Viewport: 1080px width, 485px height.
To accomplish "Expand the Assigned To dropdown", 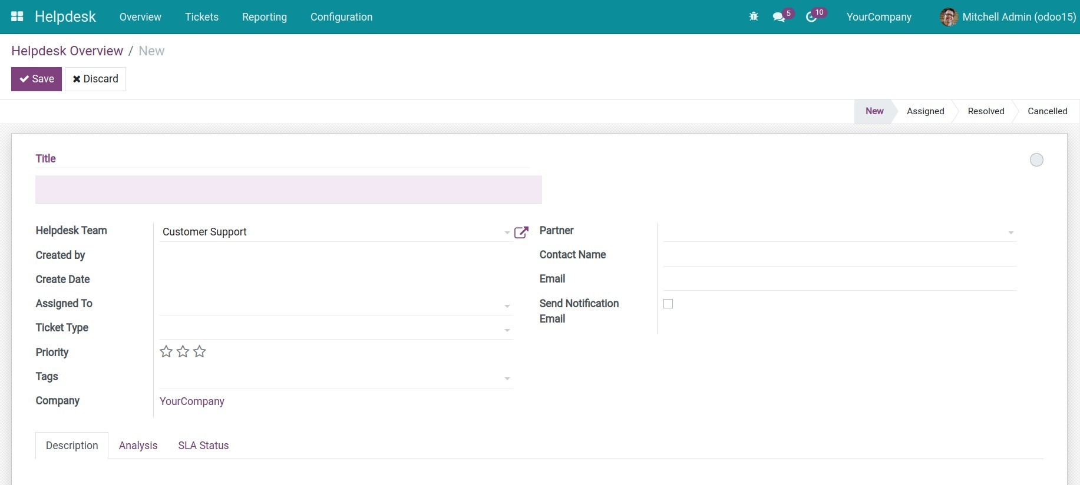I will click(x=507, y=306).
